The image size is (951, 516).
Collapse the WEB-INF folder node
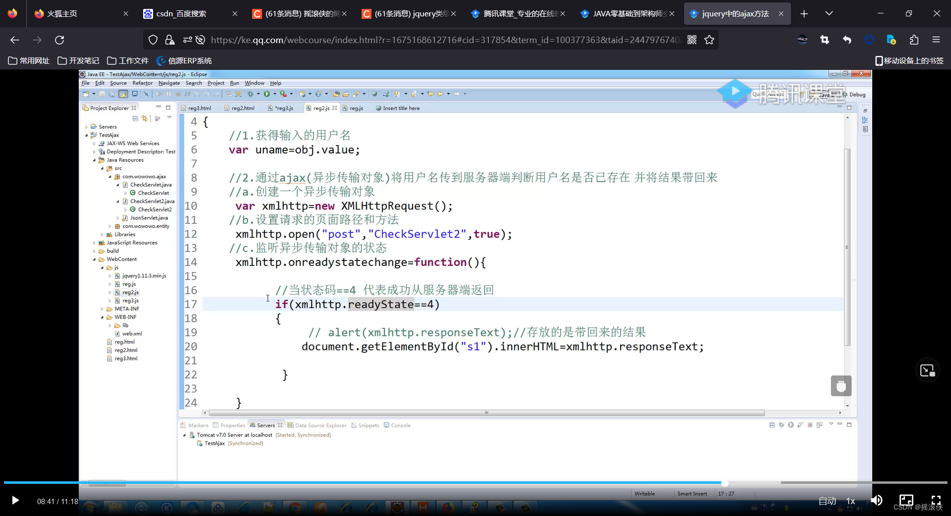pos(102,317)
